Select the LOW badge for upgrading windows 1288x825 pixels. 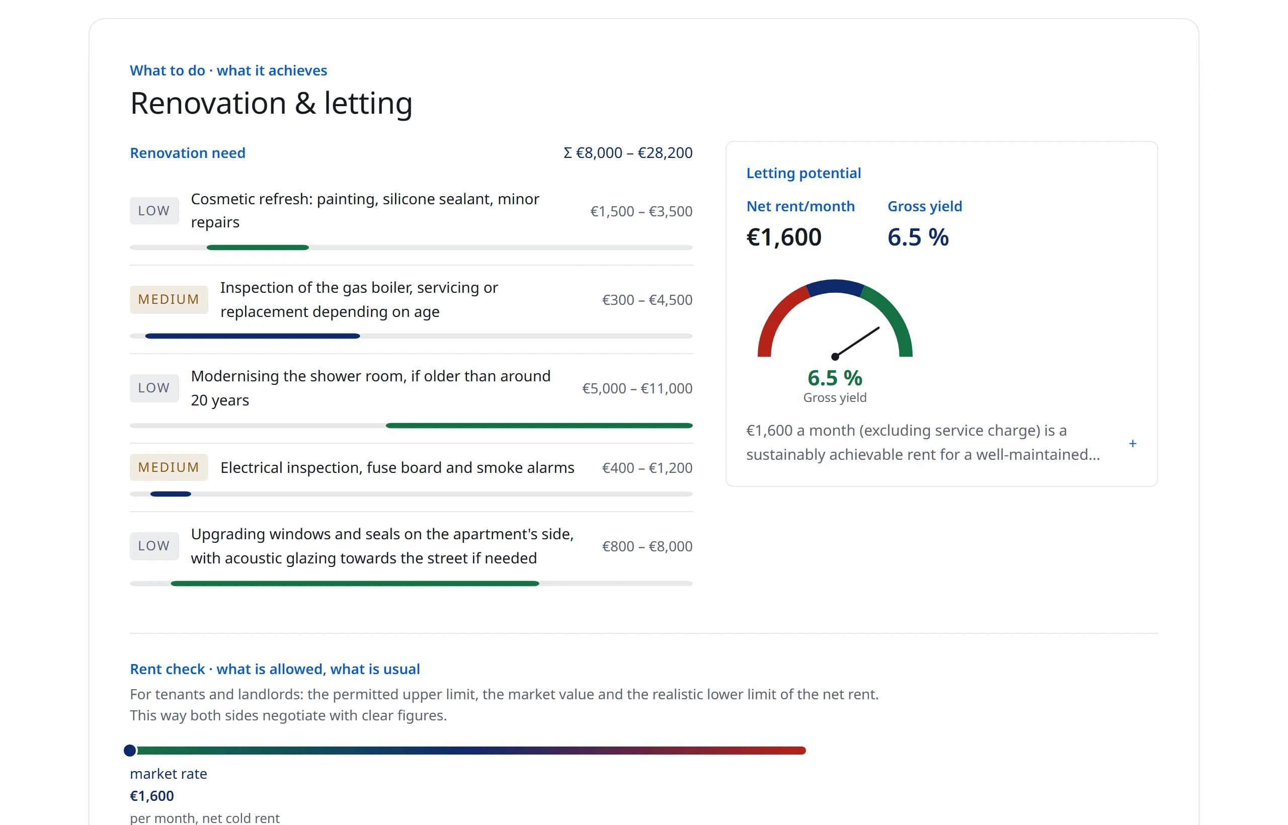tap(154, 546)
